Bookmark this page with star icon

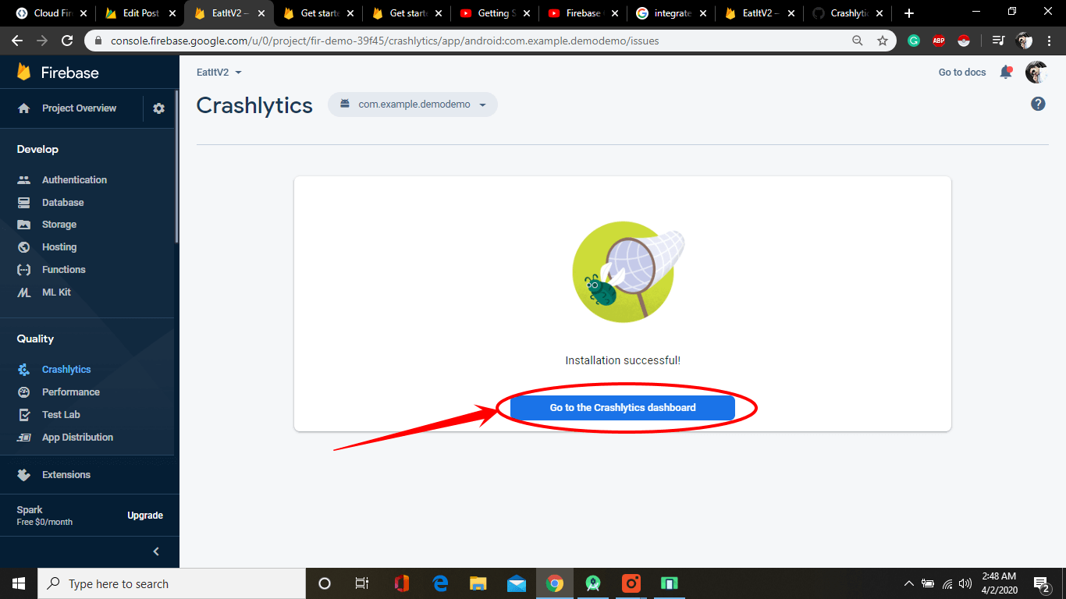click(x=883, y=41)
